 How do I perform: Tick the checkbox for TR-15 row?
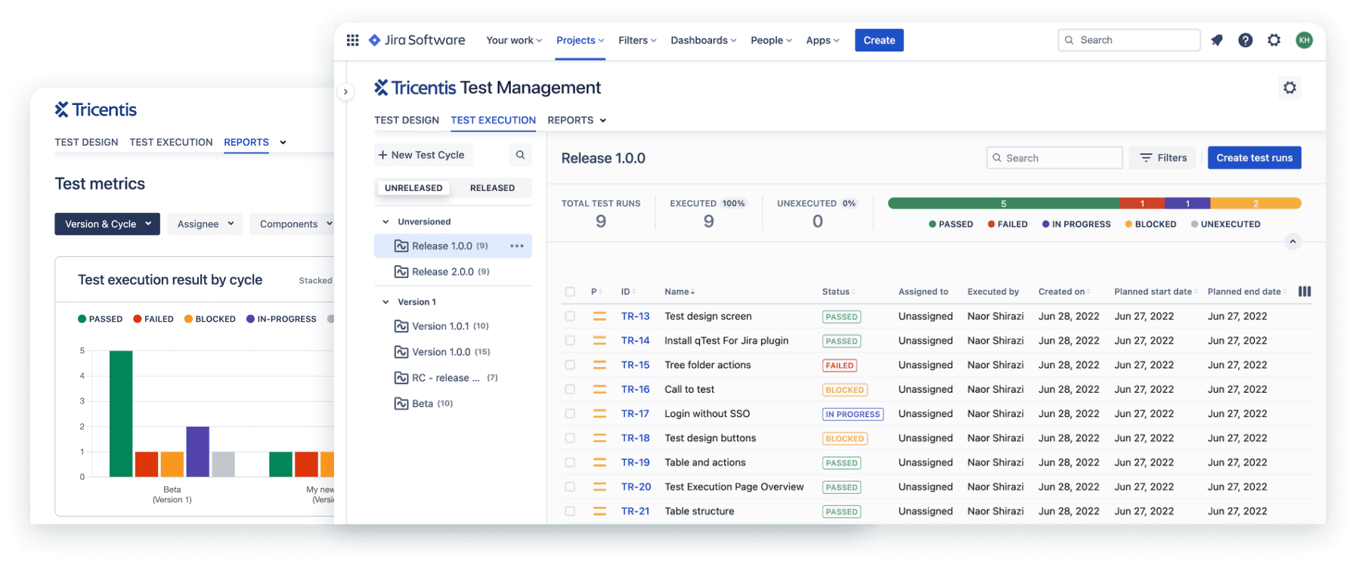tap(570, 365)
